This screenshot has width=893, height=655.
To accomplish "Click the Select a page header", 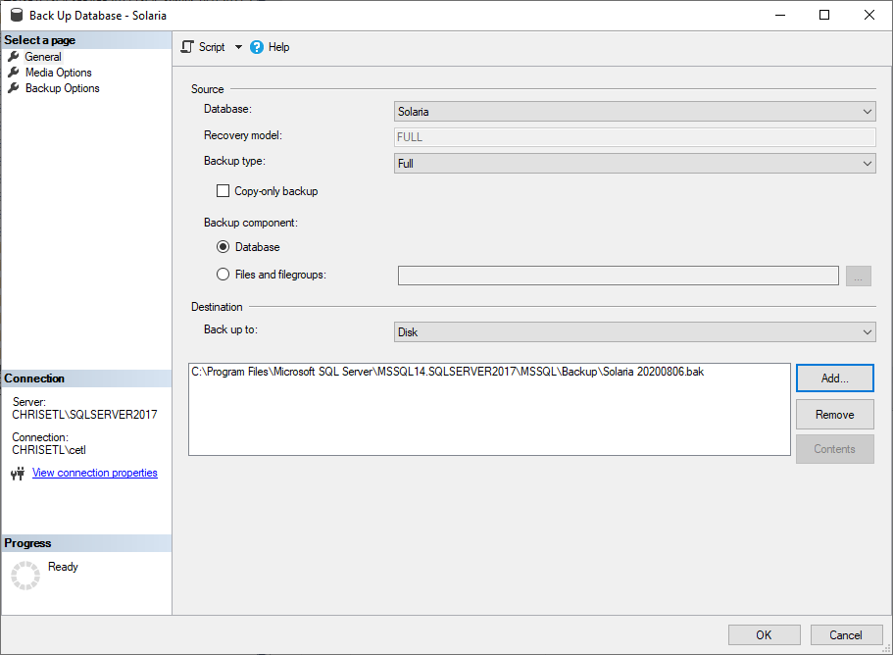I will 86,40.
